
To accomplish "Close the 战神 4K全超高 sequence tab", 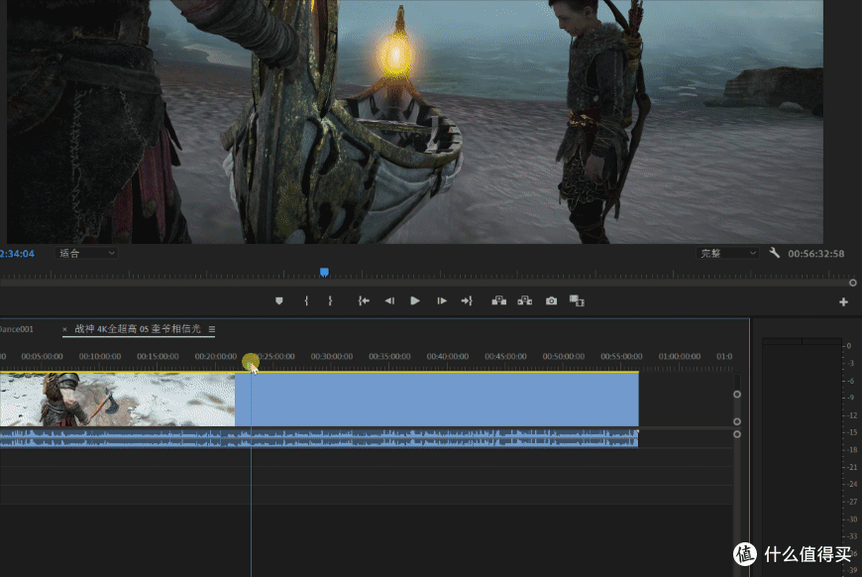I will (x=64, y=329).
